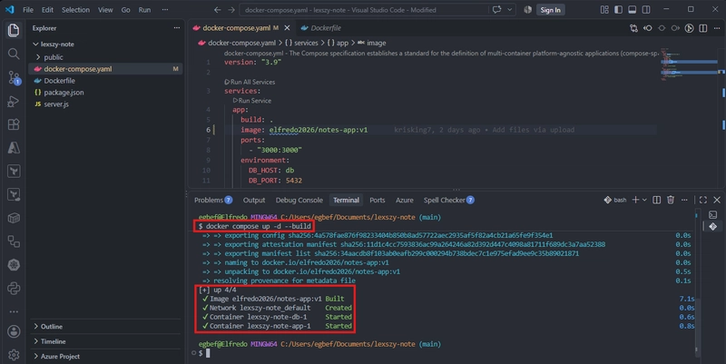
Task: Open the Selection menu
Action: click(75, 10)
